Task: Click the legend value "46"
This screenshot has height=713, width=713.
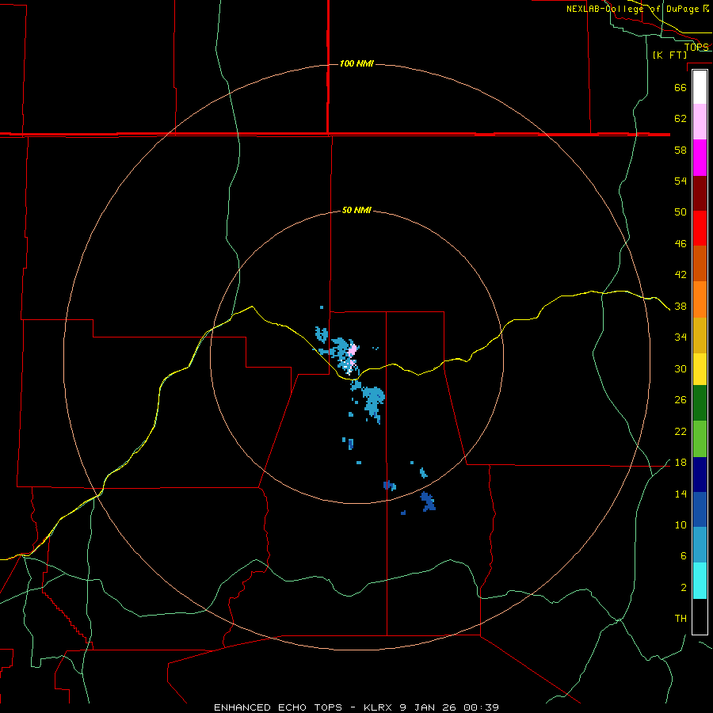Action: click(681, 244)
